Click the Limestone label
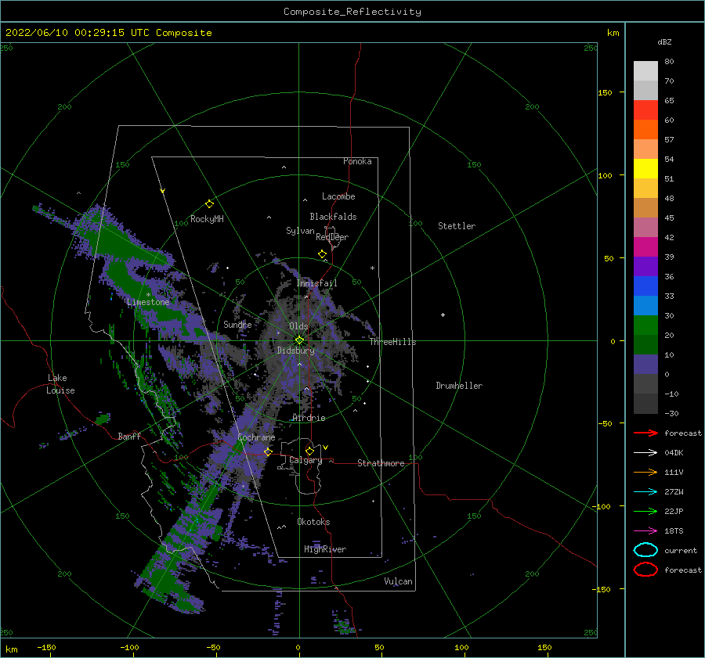The image size is (705, 658). click(148, 302)
